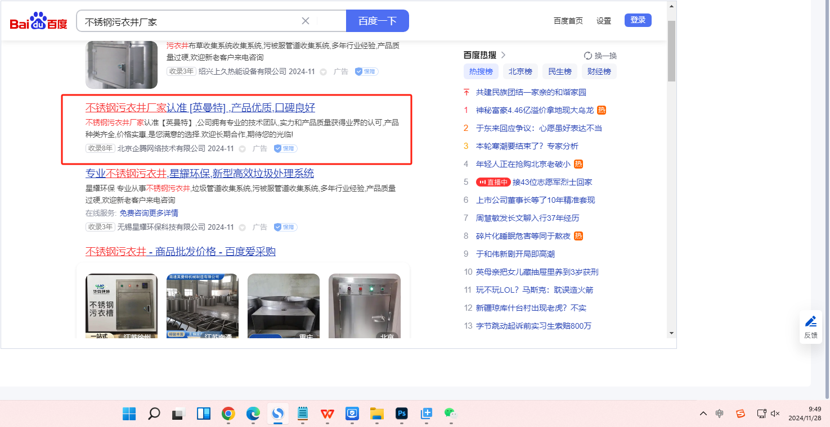Image resolution: width=830 pixels, height=427 pixels.
Task: Open taskbar Search magnifier
Action: 154,414
